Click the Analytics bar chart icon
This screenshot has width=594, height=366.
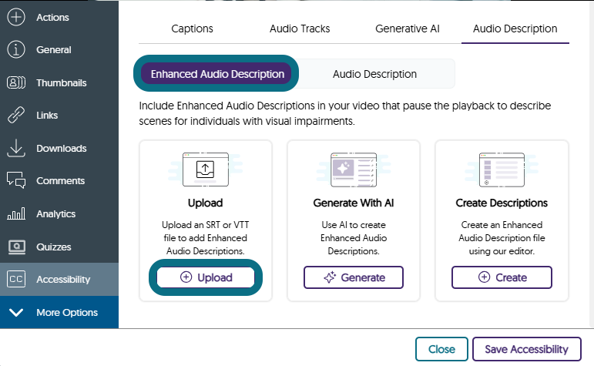click(x=16, y=213)
